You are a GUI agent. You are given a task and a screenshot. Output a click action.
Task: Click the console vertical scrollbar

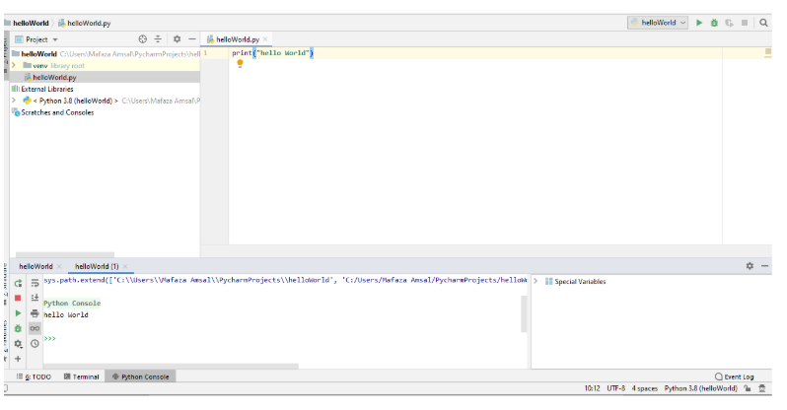[x=524, y=314]
